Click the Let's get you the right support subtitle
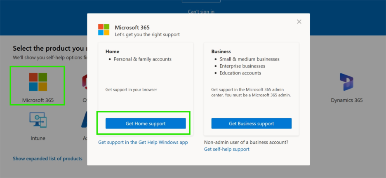Screen dimensions: 386x178 [147, 35]
